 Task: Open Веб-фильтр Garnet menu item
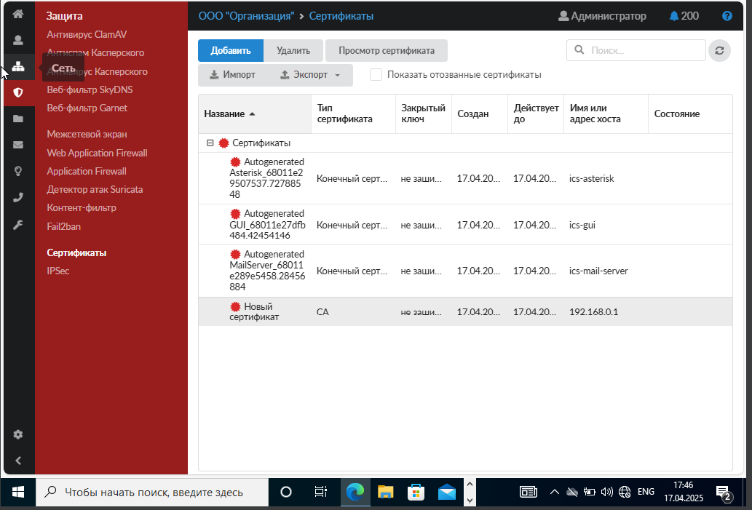point(87,108)
